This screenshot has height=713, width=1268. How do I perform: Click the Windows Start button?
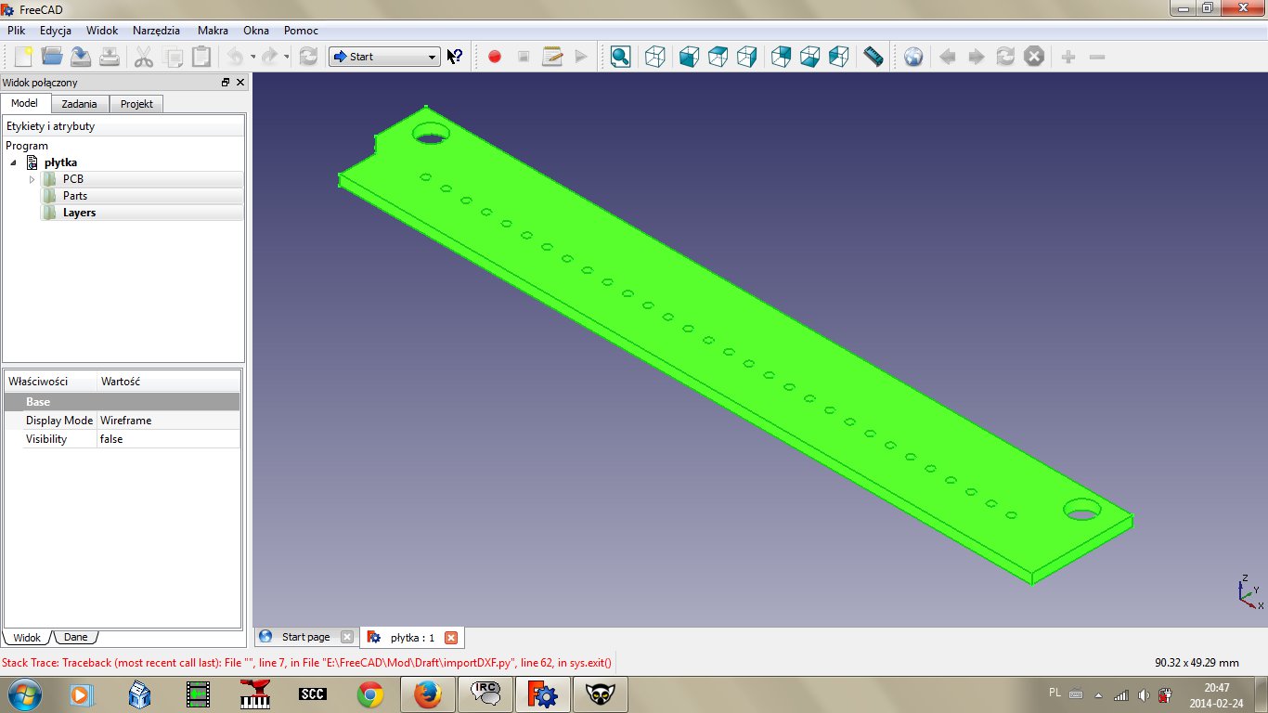coord(22,694)
